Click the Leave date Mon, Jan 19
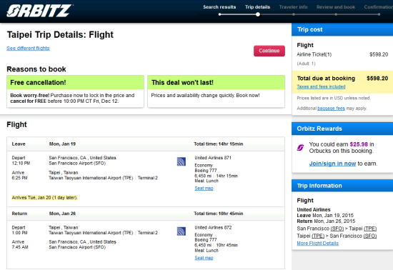The height and width of the screenshot is (270, 393). tap(62, 144)
